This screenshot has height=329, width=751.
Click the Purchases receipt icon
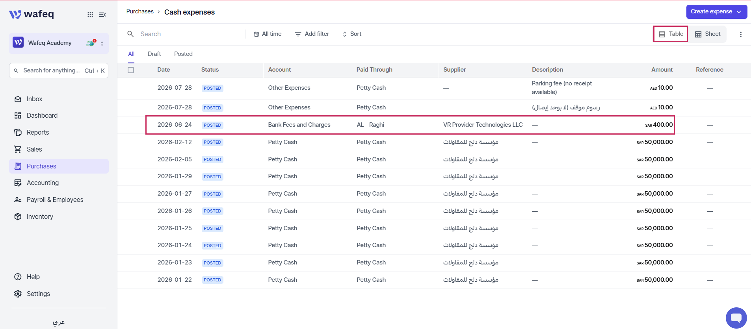(18, 166)
